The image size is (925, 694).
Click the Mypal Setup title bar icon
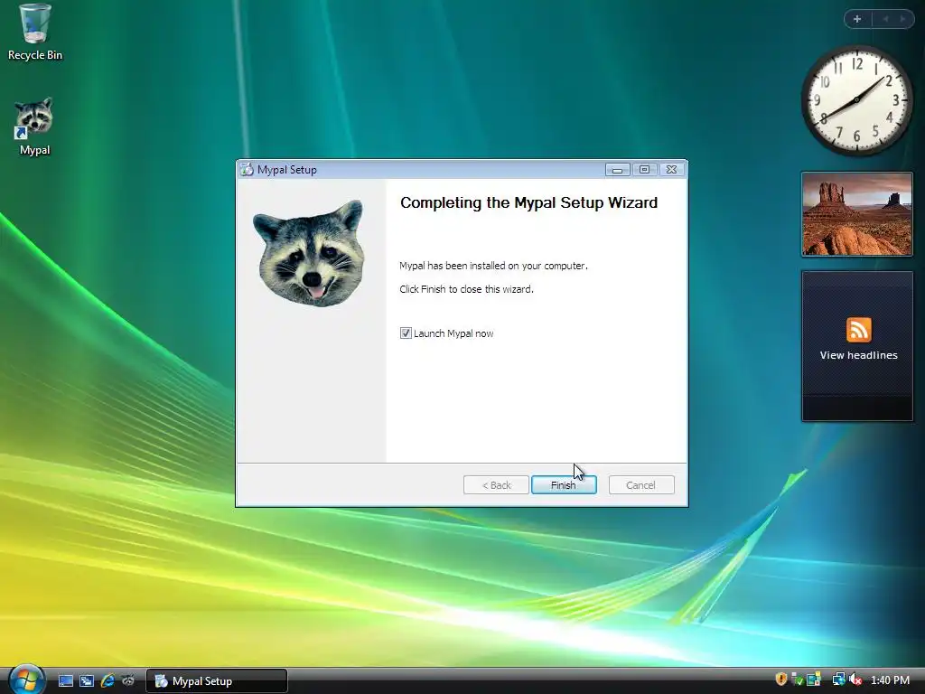coord(247,169)
